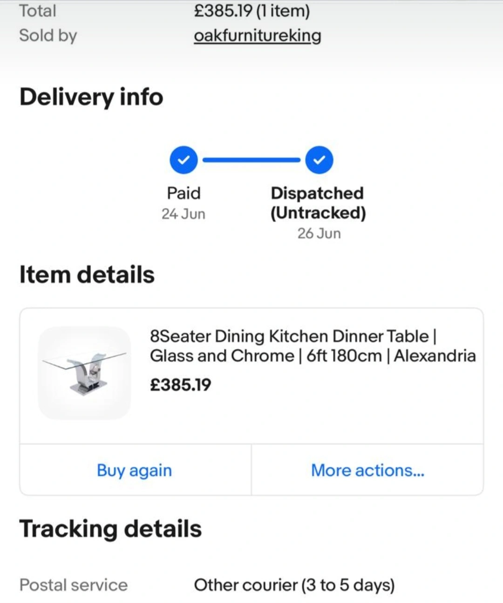
Task: Click the Sold by label
Action: [x=48, y=35]
